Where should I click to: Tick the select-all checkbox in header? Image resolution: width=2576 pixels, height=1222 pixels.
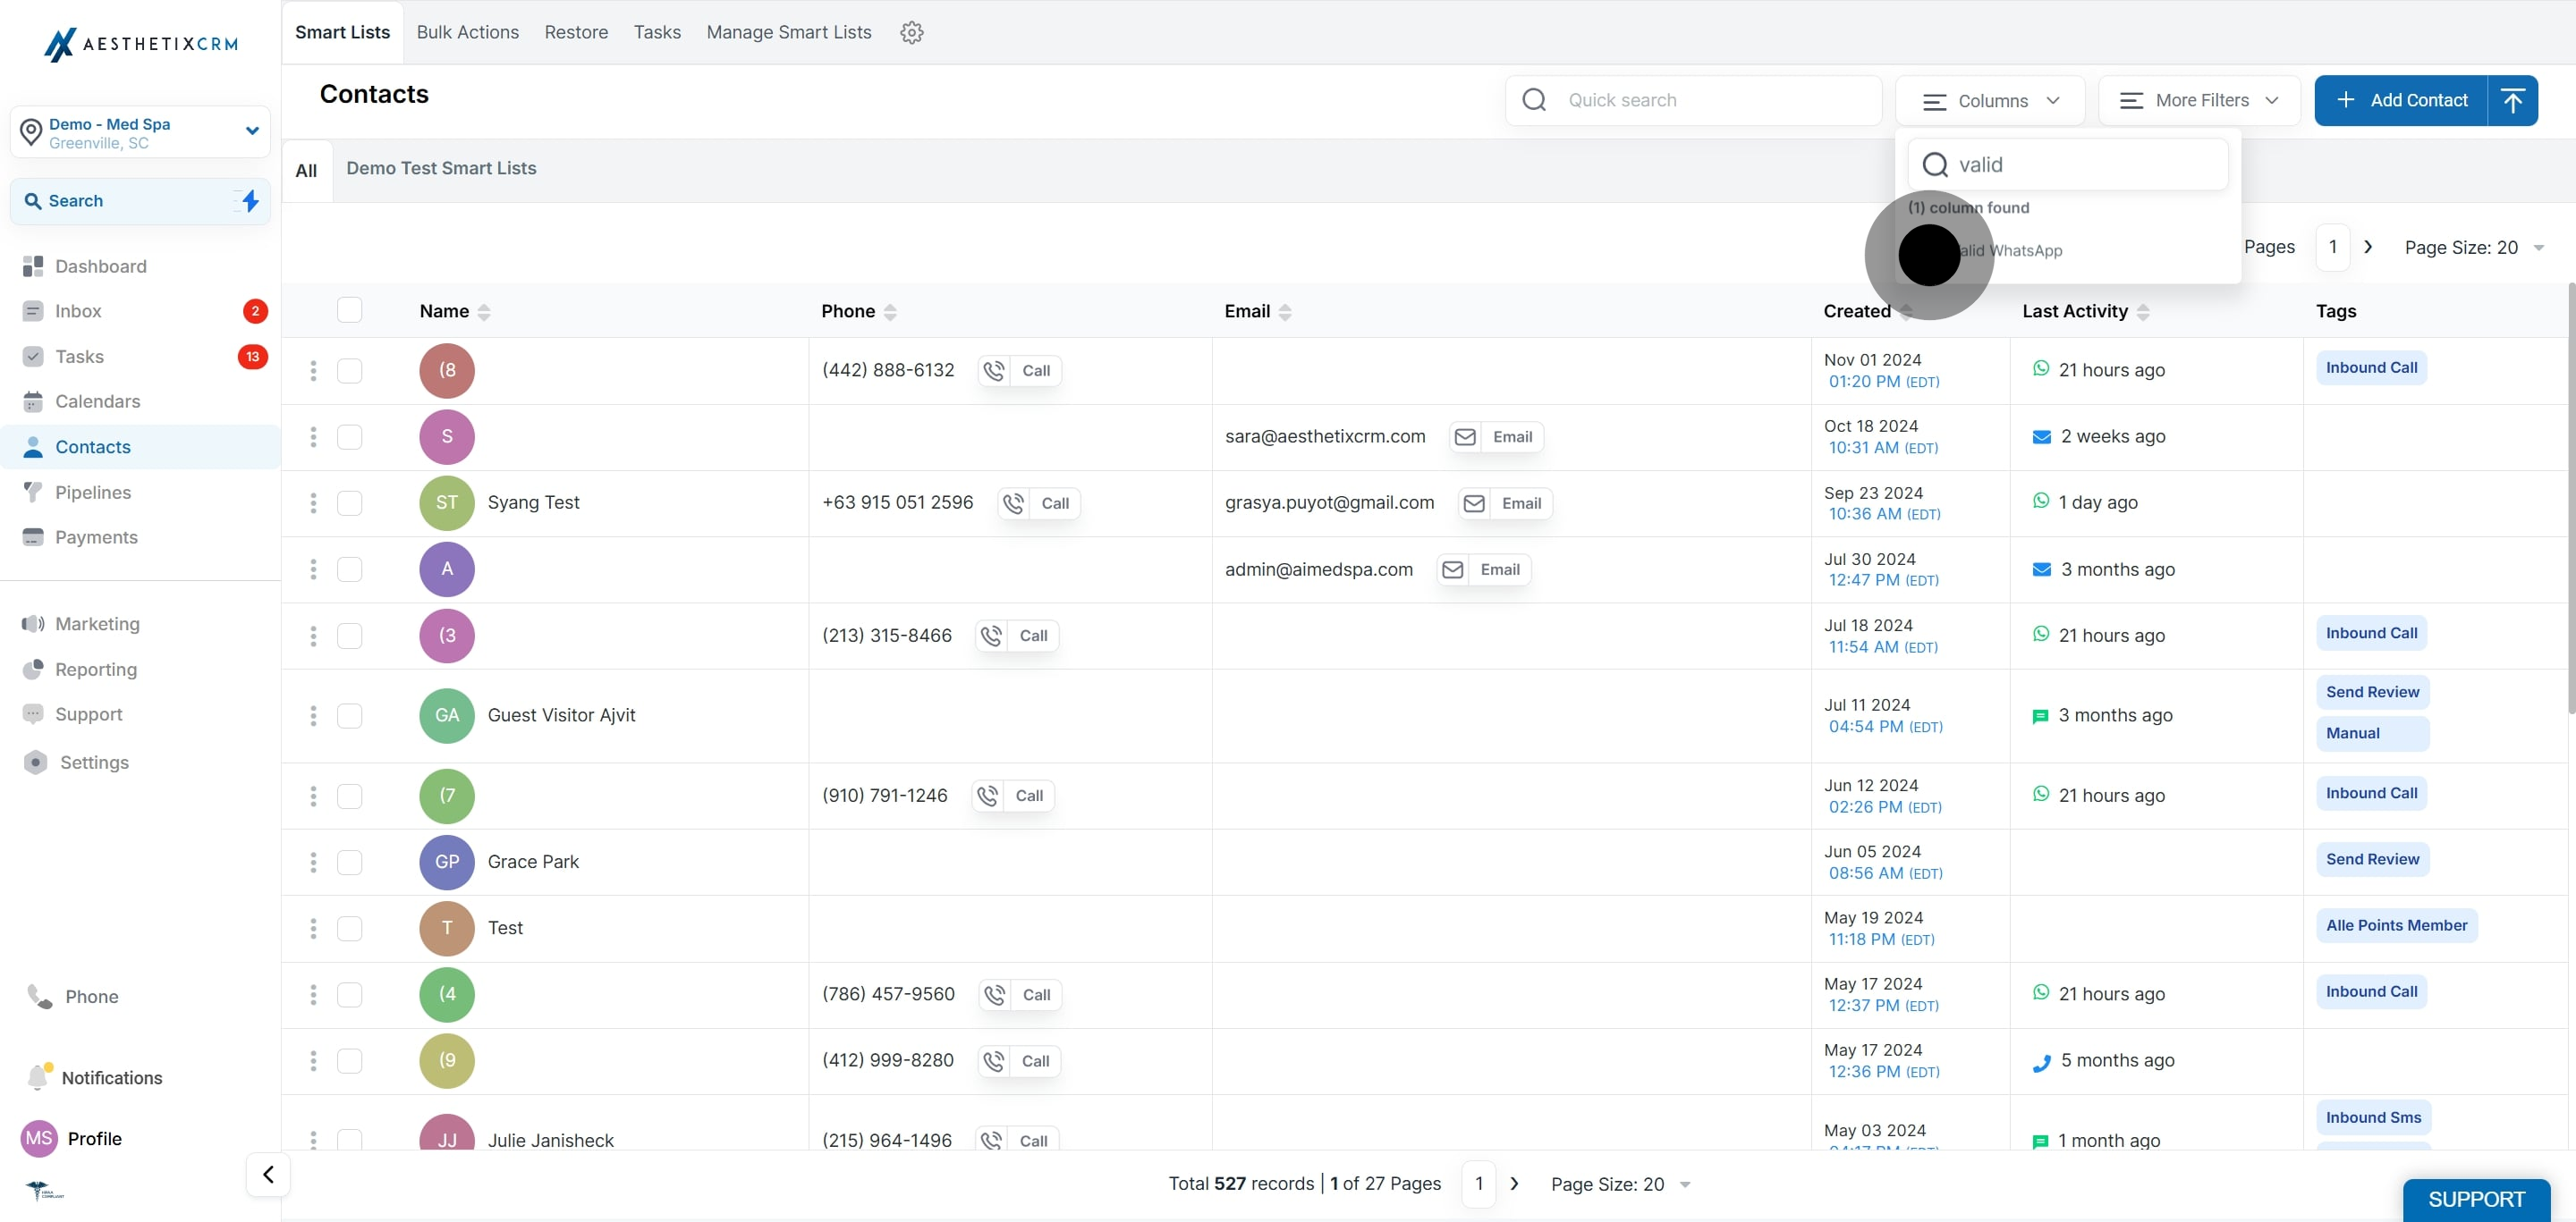click(349, 310)
